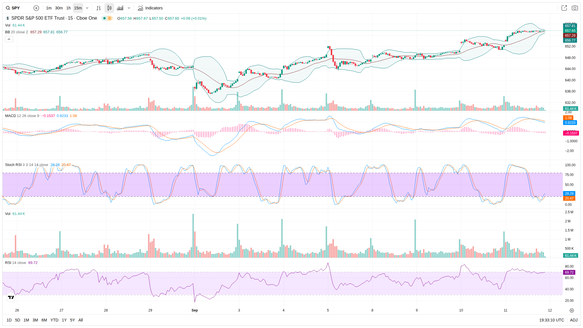Screen dimensions: 583x328
Task: Toggle ADJ adjusted data setting
Action: (574, 320)
